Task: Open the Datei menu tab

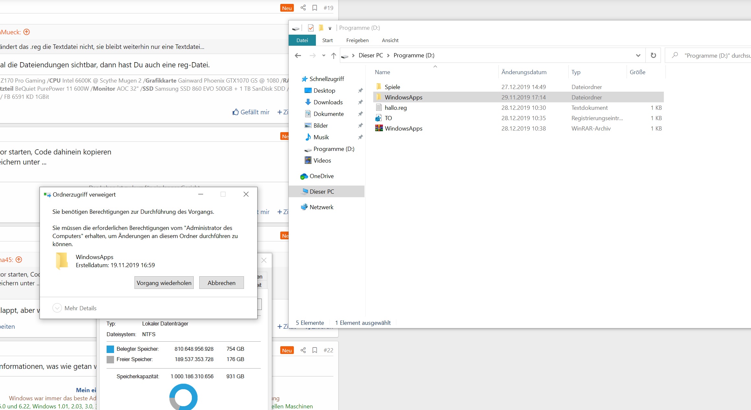Action: click(x=302, y=40)
